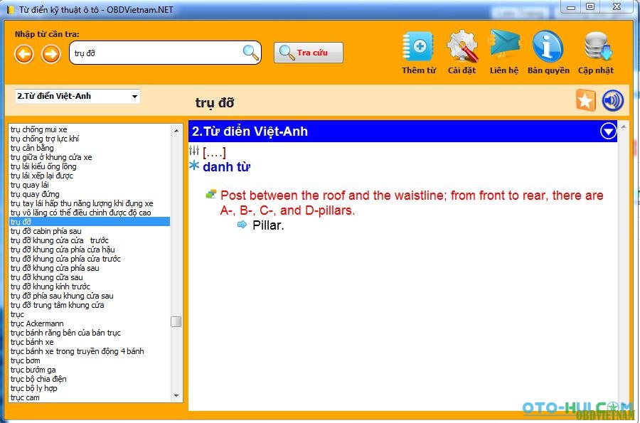Click the '[....]' pronunciation placeholder
The image size is (640, 423).
pyautogui.click(x=214, y=152)
